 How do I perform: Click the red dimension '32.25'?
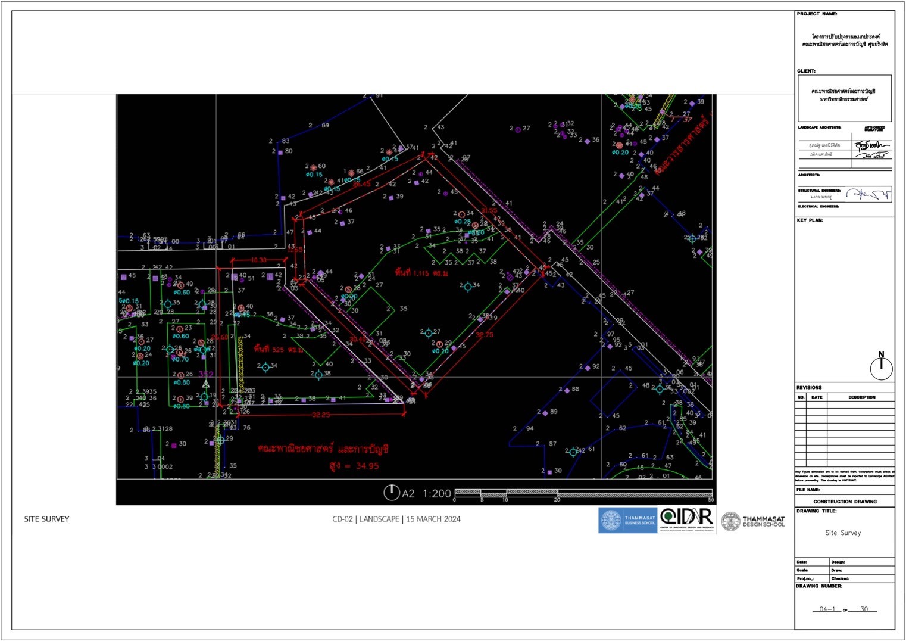321,415
